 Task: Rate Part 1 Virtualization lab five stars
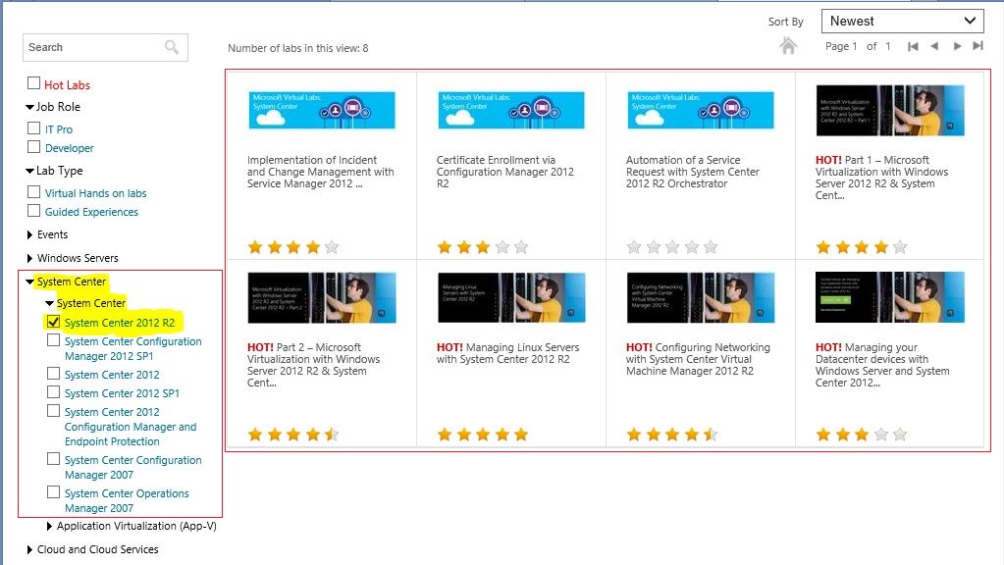(x=900, y=247)
